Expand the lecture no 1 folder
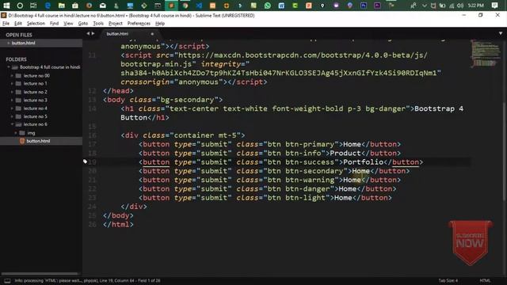 [13, 83]
